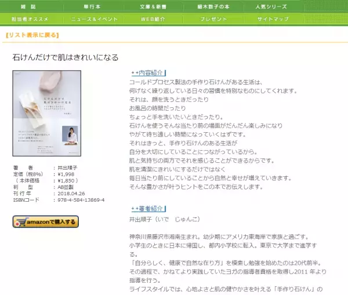Click the author name 井出順子 in details

click(x=67, y=167)
